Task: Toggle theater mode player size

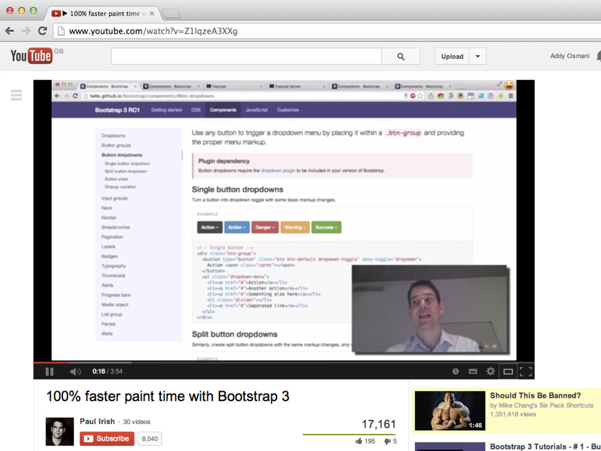Action: pos(508,371)
